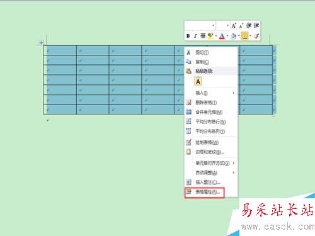Image resolution: width=315 pixels, height=236 pixels.
Task: Apply shading paint bucket color
Action: tap(234, 36)
